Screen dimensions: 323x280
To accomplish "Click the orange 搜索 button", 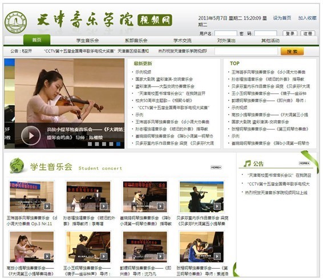I will 292,51.
